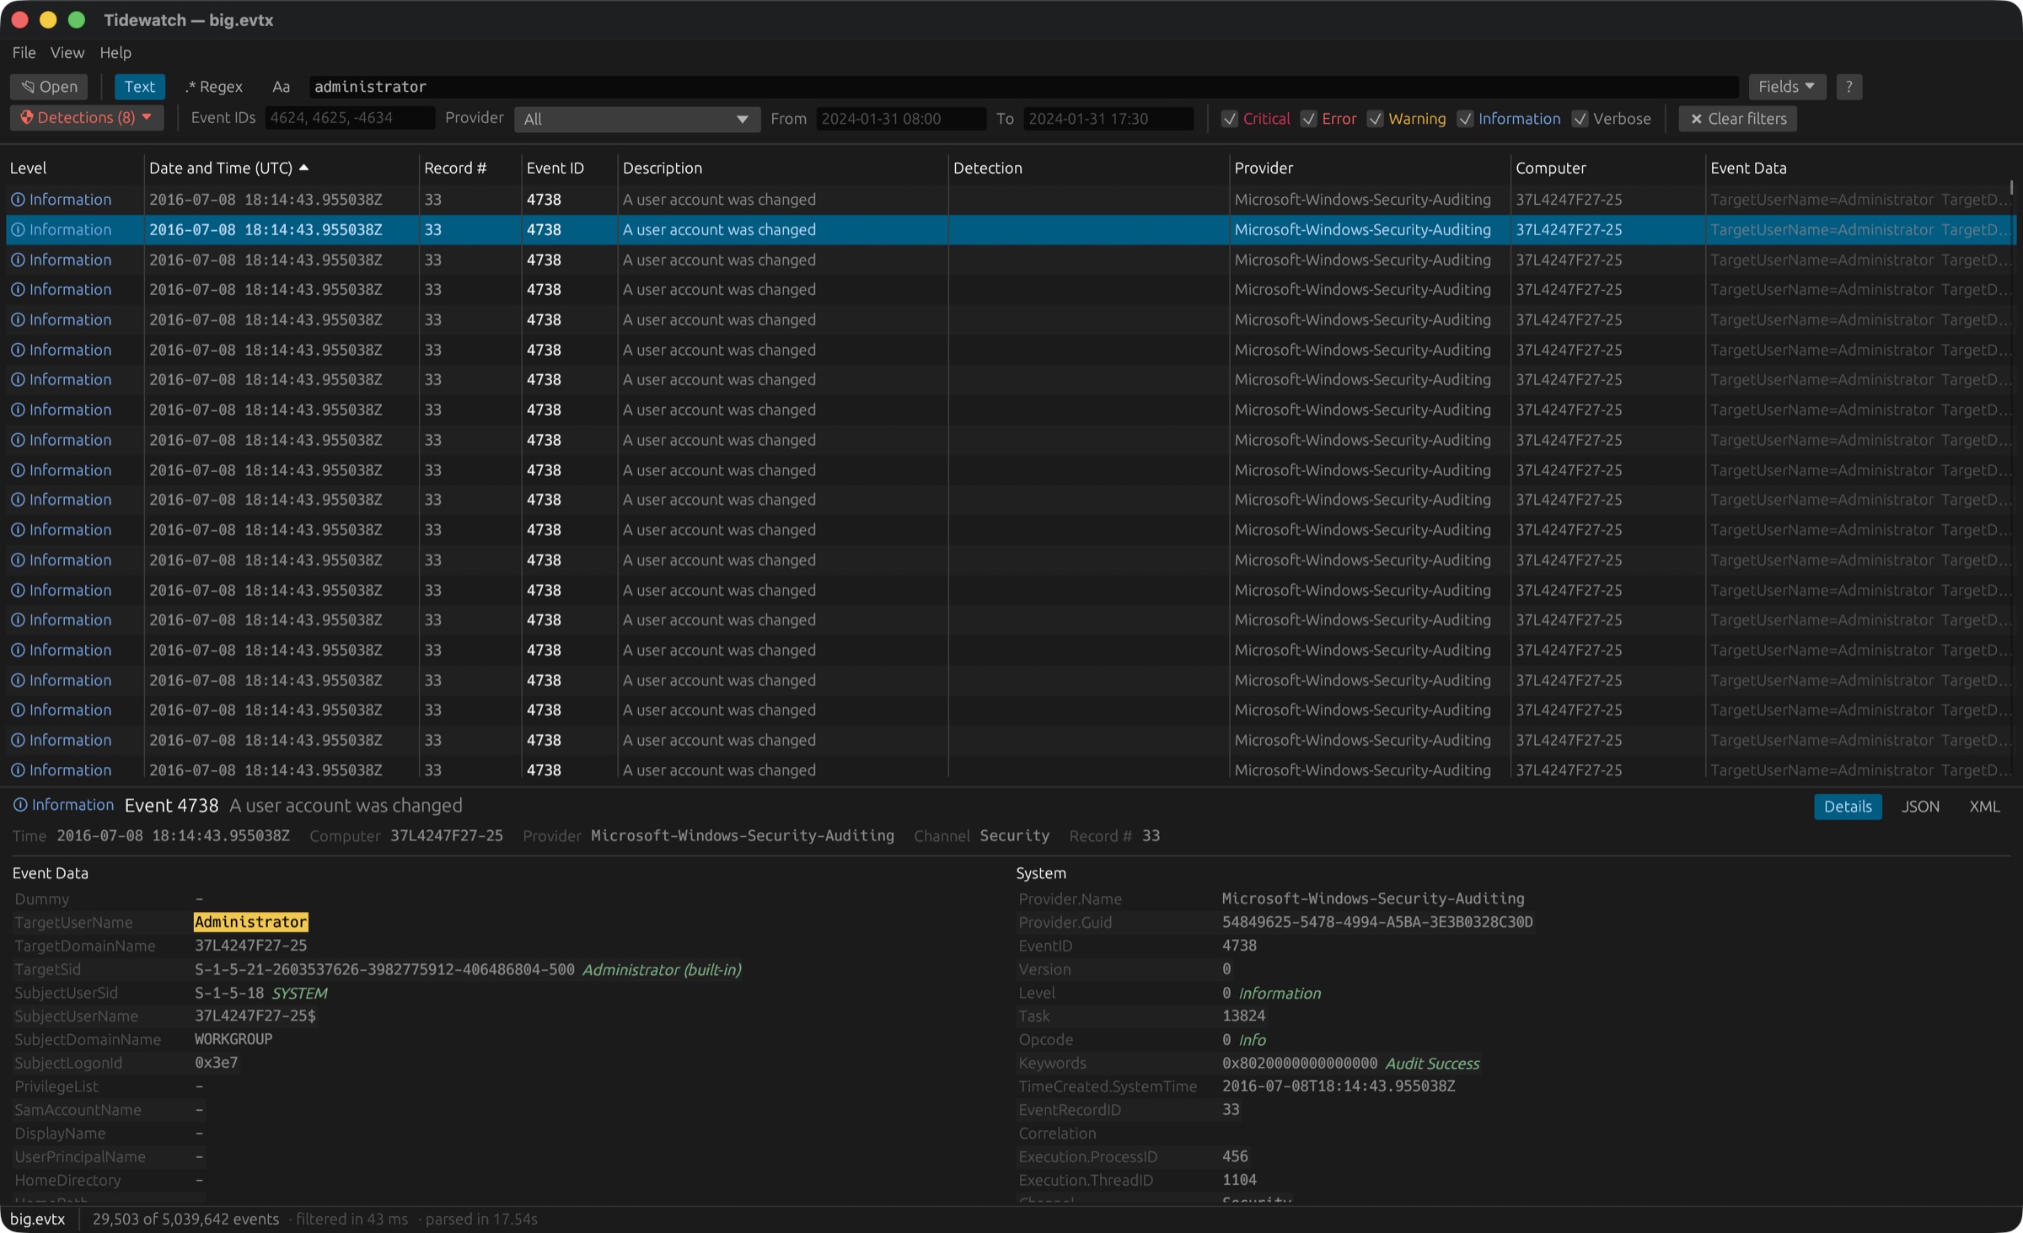
Task: Click the Provider.Guid value 54849625-5478-4994-A5BA-3E3B0328C30D
Action: tap(1377, 922)
